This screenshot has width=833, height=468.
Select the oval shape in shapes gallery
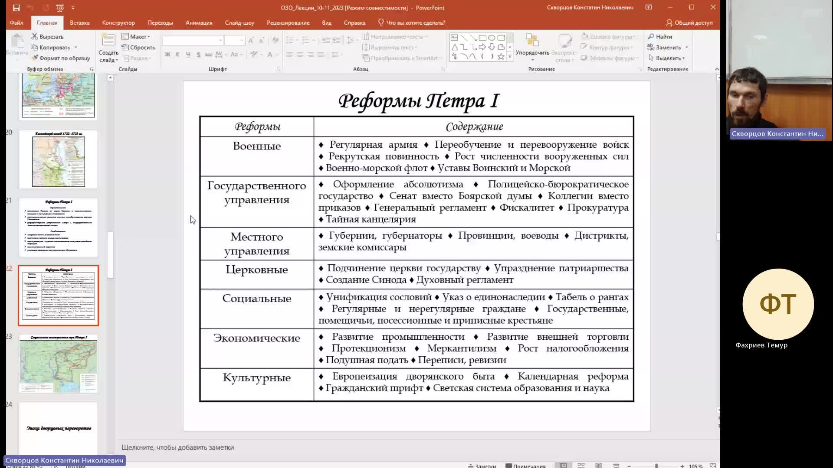pyautogui.click(x=492, y=38)
